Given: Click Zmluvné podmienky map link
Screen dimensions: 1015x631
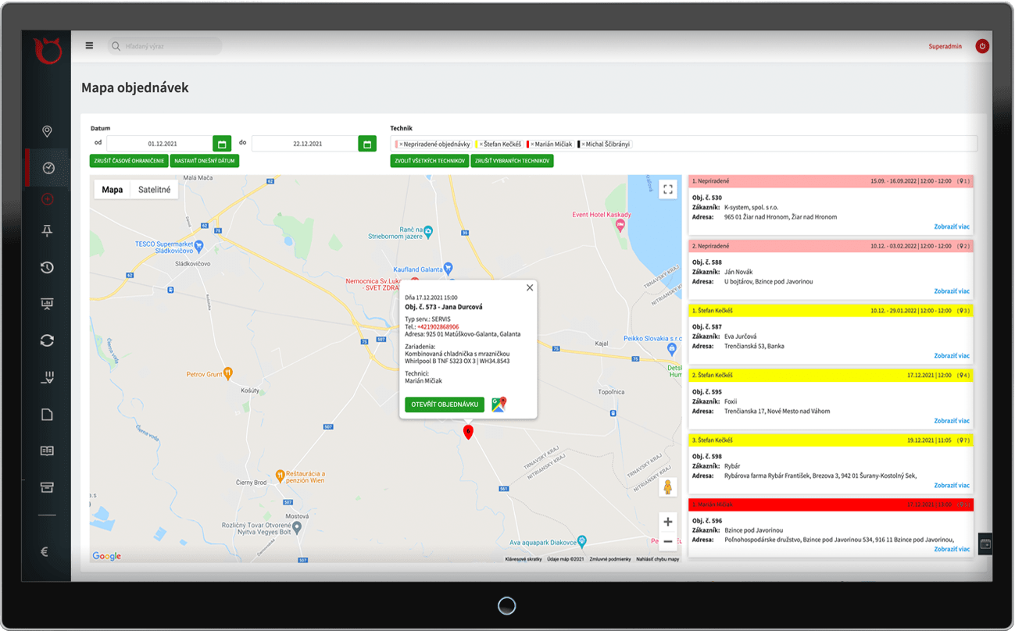Looking at the screenshot, I should pos(609,559).
